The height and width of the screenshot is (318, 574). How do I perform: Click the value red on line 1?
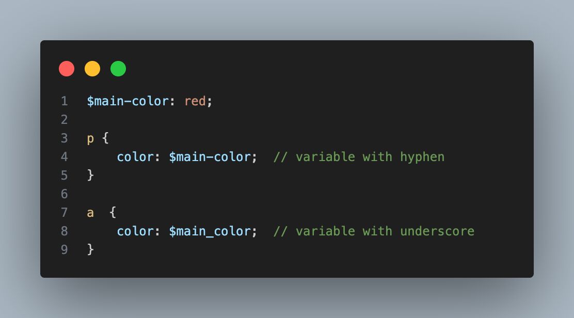(x=195, y=101)
